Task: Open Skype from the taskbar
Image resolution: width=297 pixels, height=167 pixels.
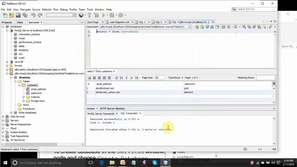Action: click(x=155, y=163)
